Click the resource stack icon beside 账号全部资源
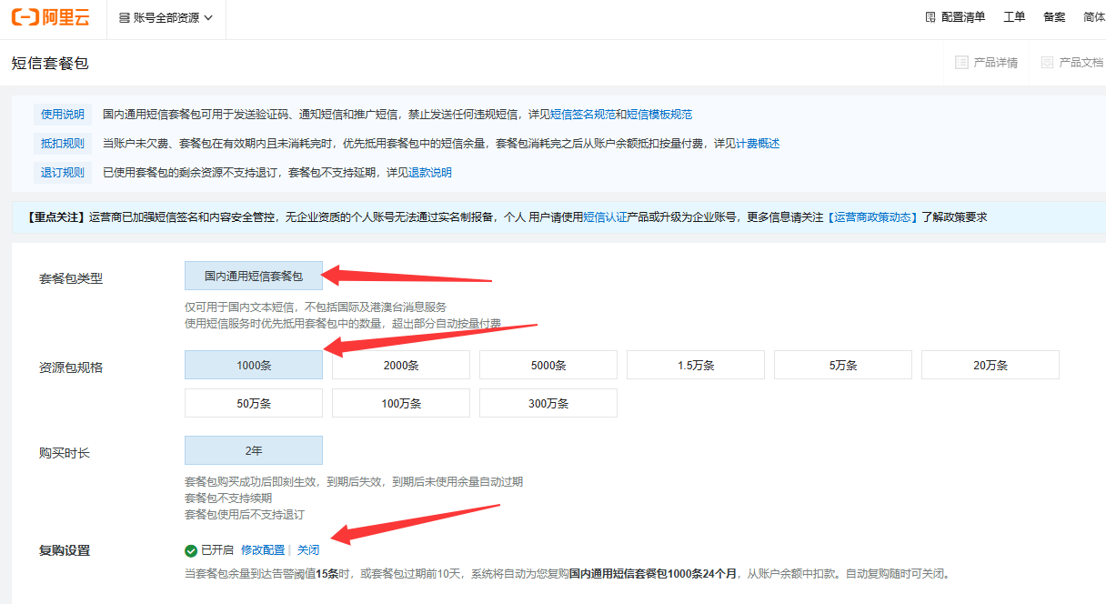This screenshot has width=1106, height=604. 125,18
